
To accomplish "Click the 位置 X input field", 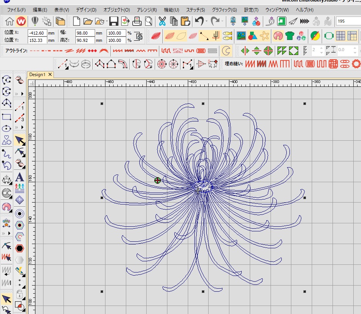I will point(37,33).
